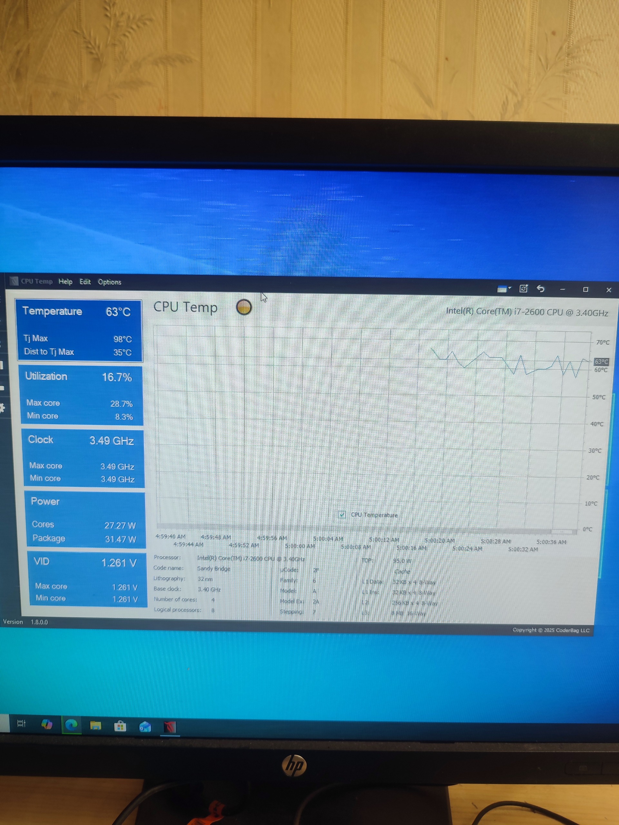The width and height of the screenshot is (619, 825).
Task: Click the CPU Temp app logo icon
Action: point(14,281)
